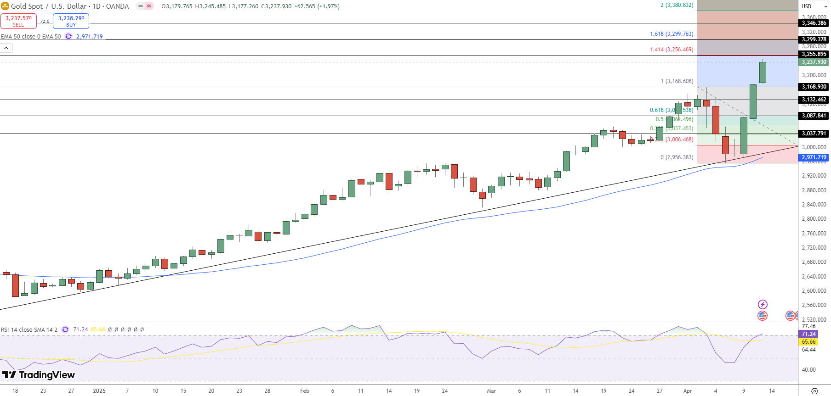Click the purple 71.24 RSI scale label
831x396 pixels.
(809, 334)
